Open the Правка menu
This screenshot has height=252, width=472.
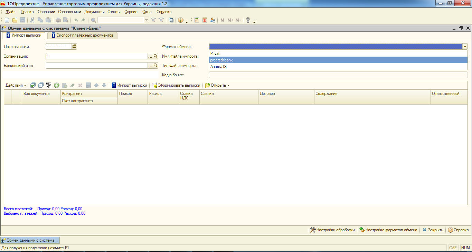click(27, 12)
